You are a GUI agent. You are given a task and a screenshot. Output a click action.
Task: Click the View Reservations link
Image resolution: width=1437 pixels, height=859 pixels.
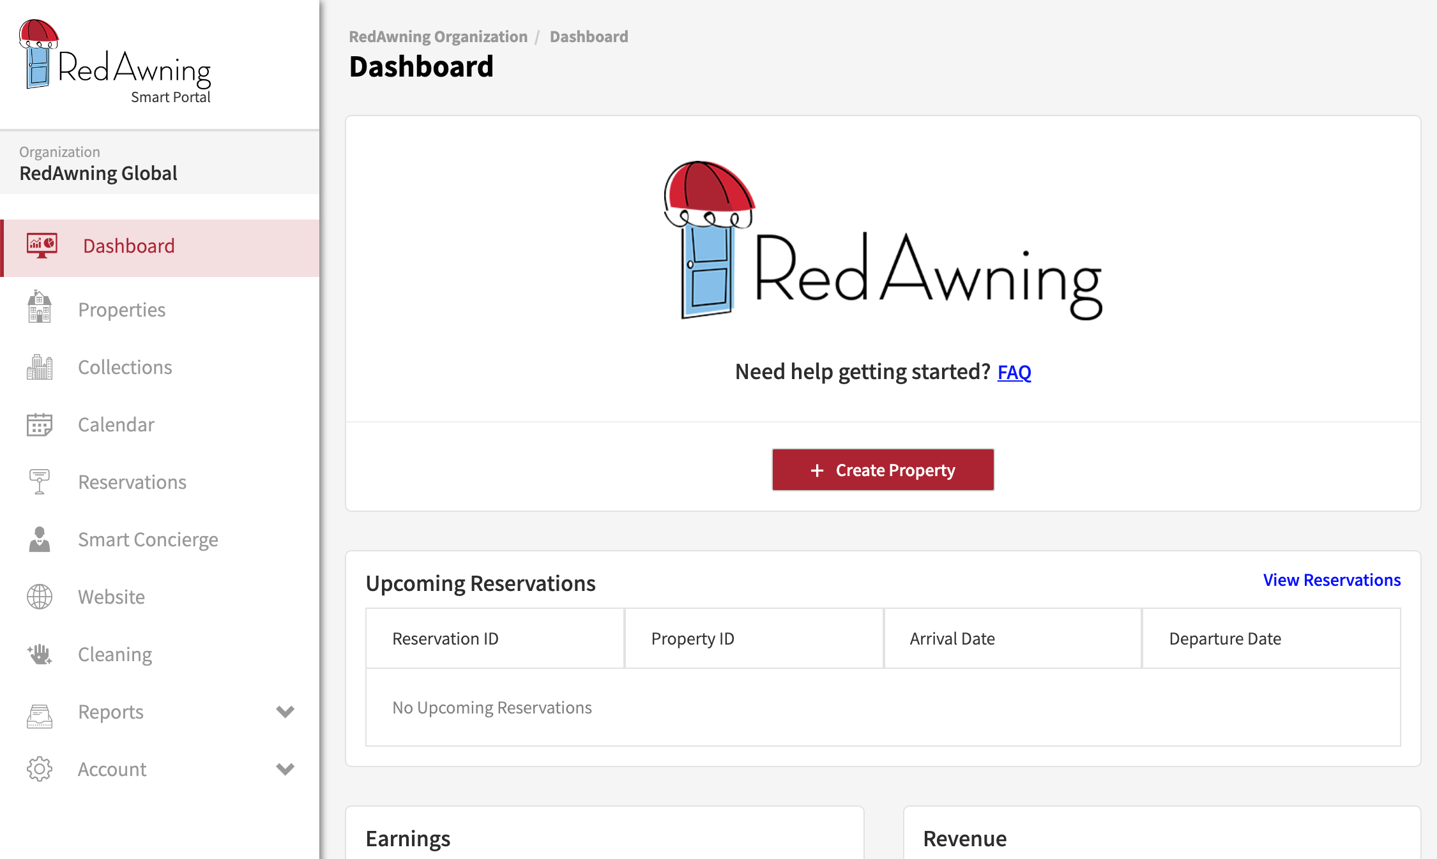coord(1332,580)
